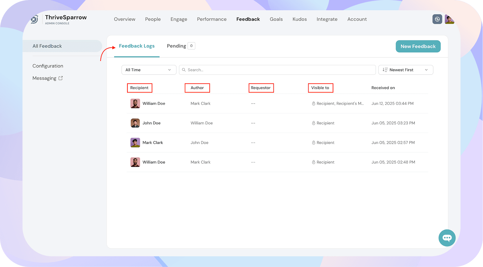Screen dimensions: 483x267
Task: Click the Received on column header
Action: click(x=383, y=88)
